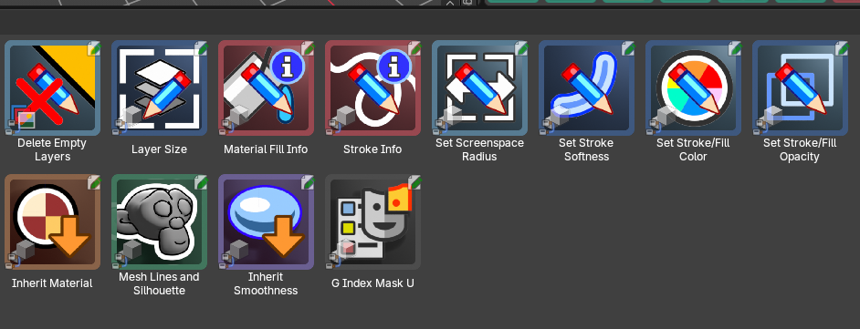Viewport: 860px width, 329px height.
Task: Select the Set Stroke/Fill Opacity asset thumbnail
Action: click(800, 87)
